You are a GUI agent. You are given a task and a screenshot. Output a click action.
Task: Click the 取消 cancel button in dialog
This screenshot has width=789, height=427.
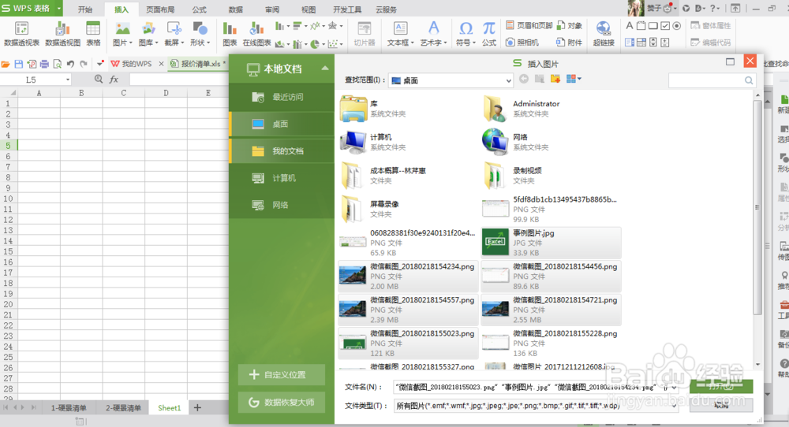coord(721,405)
